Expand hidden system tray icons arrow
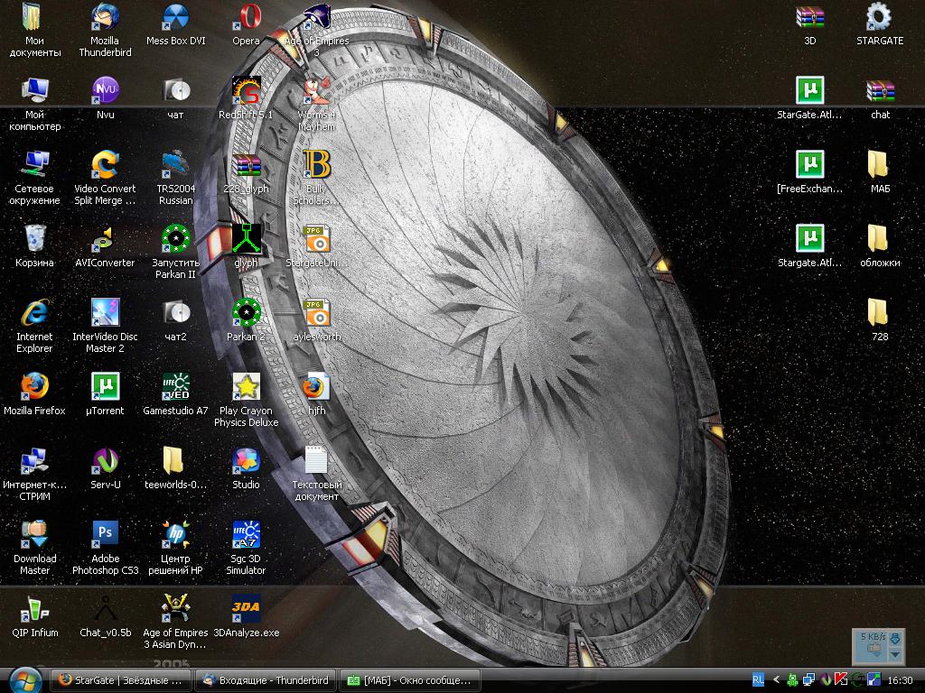The image size is (925, 693). [x=775, y=679]
